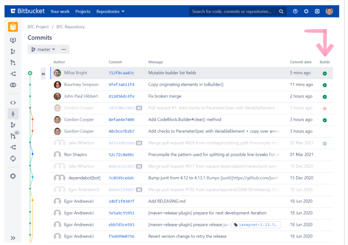348x245 pixels.
Task: Collapse commit graph with double left arrows
Action: 43,74
